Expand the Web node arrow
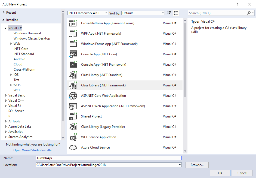Viewport: 256px width, 178px height. (11, 44)
